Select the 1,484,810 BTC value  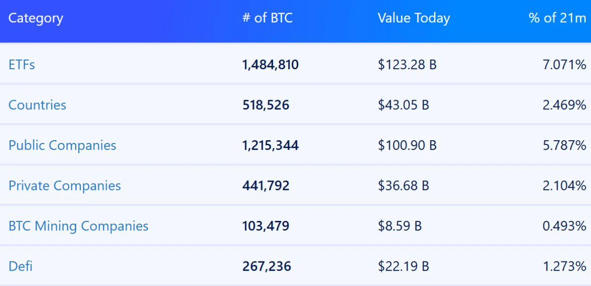[x=271, y=65]
